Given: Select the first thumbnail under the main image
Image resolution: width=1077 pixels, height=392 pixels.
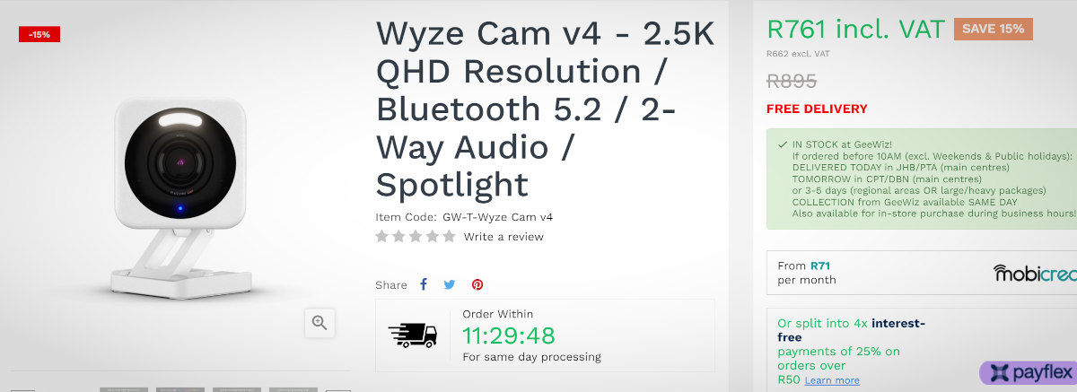Looking at the screenshot, I should pos(123,389).
